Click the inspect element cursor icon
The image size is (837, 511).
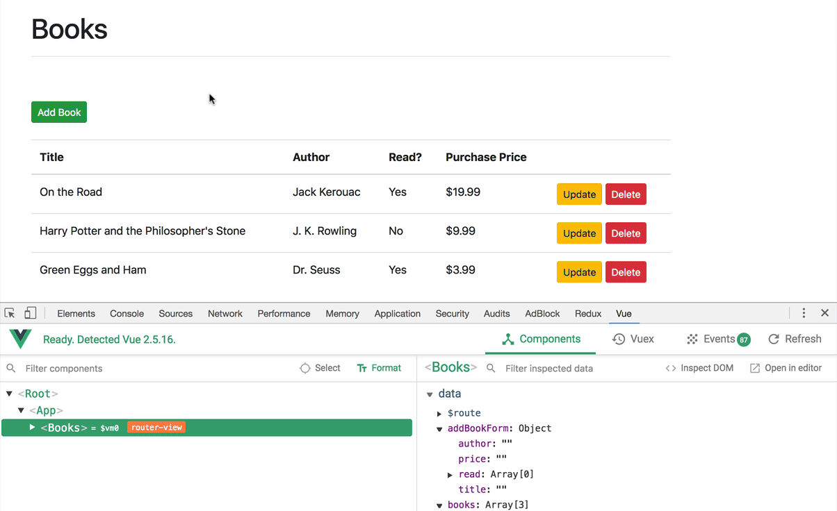pyautogui.click(x=10, y=313)
